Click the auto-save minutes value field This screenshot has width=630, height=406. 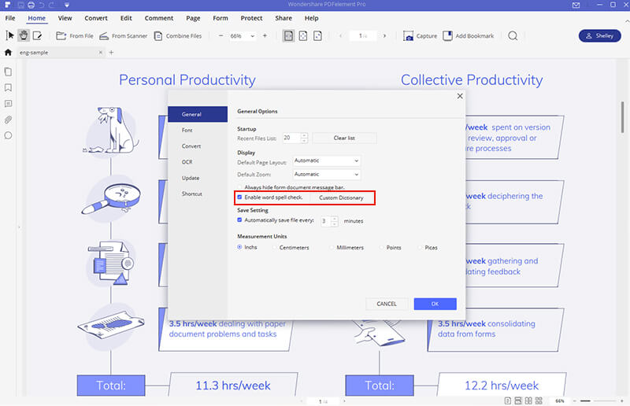click(x=326, y=221)
